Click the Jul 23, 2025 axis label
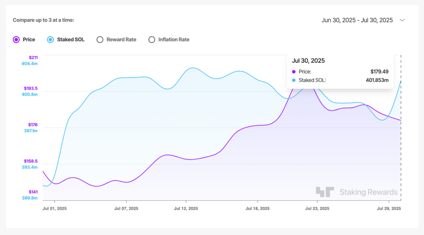Screen dimensions: 424x235 317,208
